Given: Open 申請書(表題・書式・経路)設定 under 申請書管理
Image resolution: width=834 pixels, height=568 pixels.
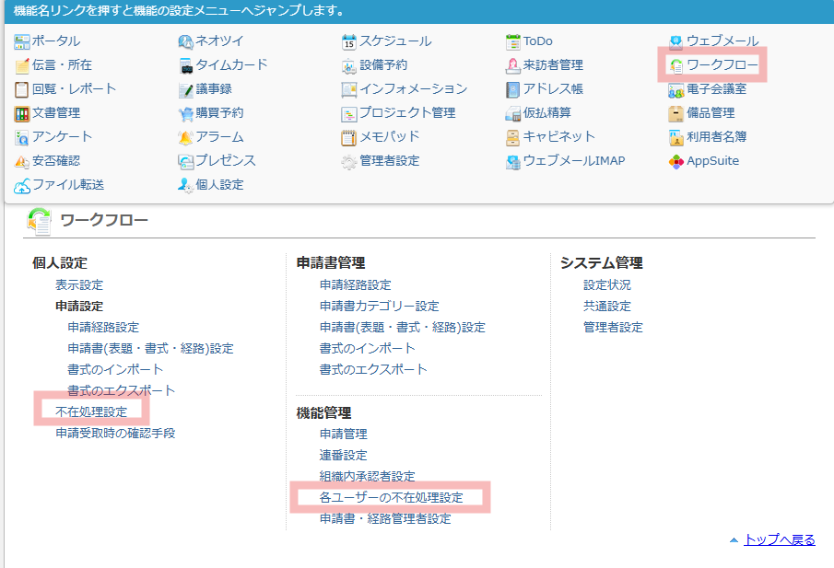Looking at the screenshot, I should pos(403,328).
